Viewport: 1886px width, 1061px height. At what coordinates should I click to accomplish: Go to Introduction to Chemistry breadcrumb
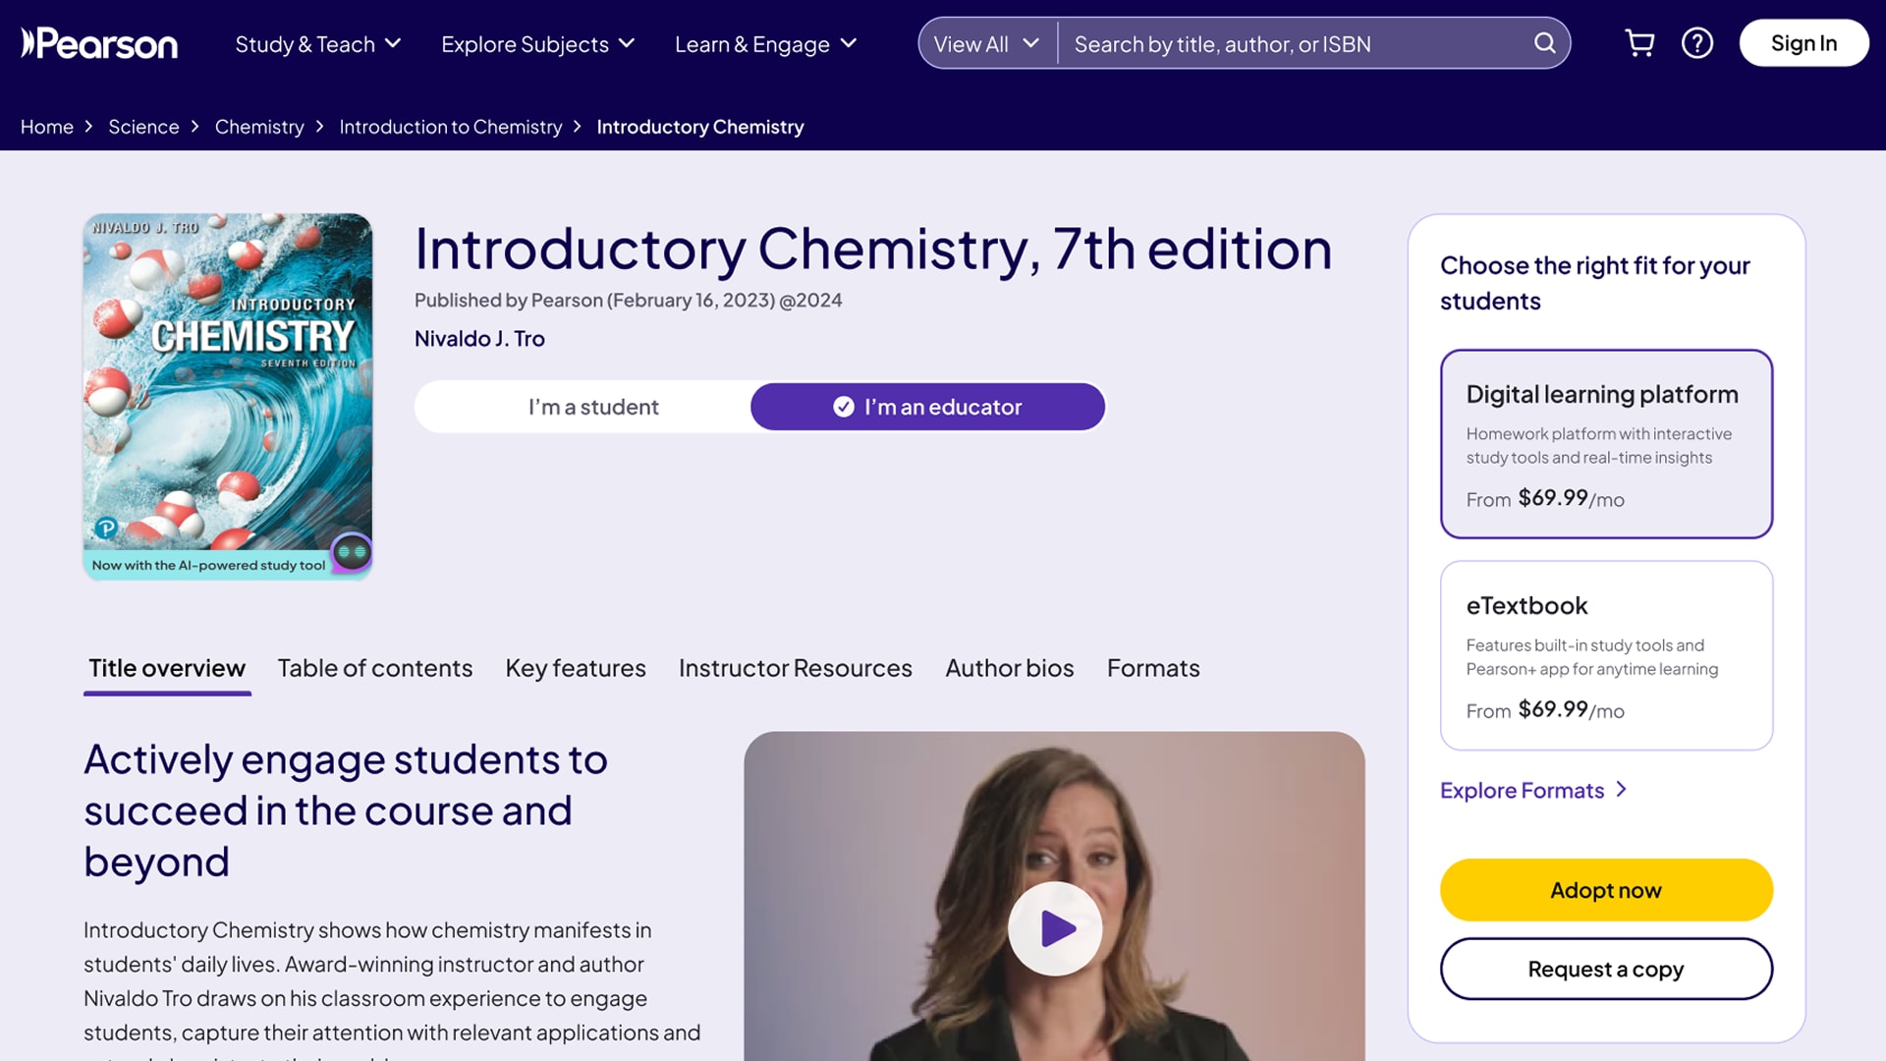(x=451, y=127)
